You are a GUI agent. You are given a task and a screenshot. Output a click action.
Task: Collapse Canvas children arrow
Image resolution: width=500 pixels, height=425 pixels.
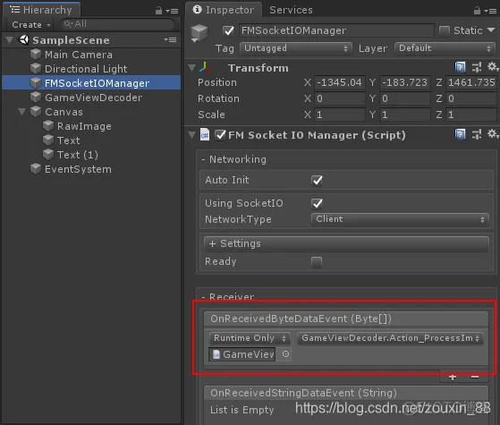[21, 112]
